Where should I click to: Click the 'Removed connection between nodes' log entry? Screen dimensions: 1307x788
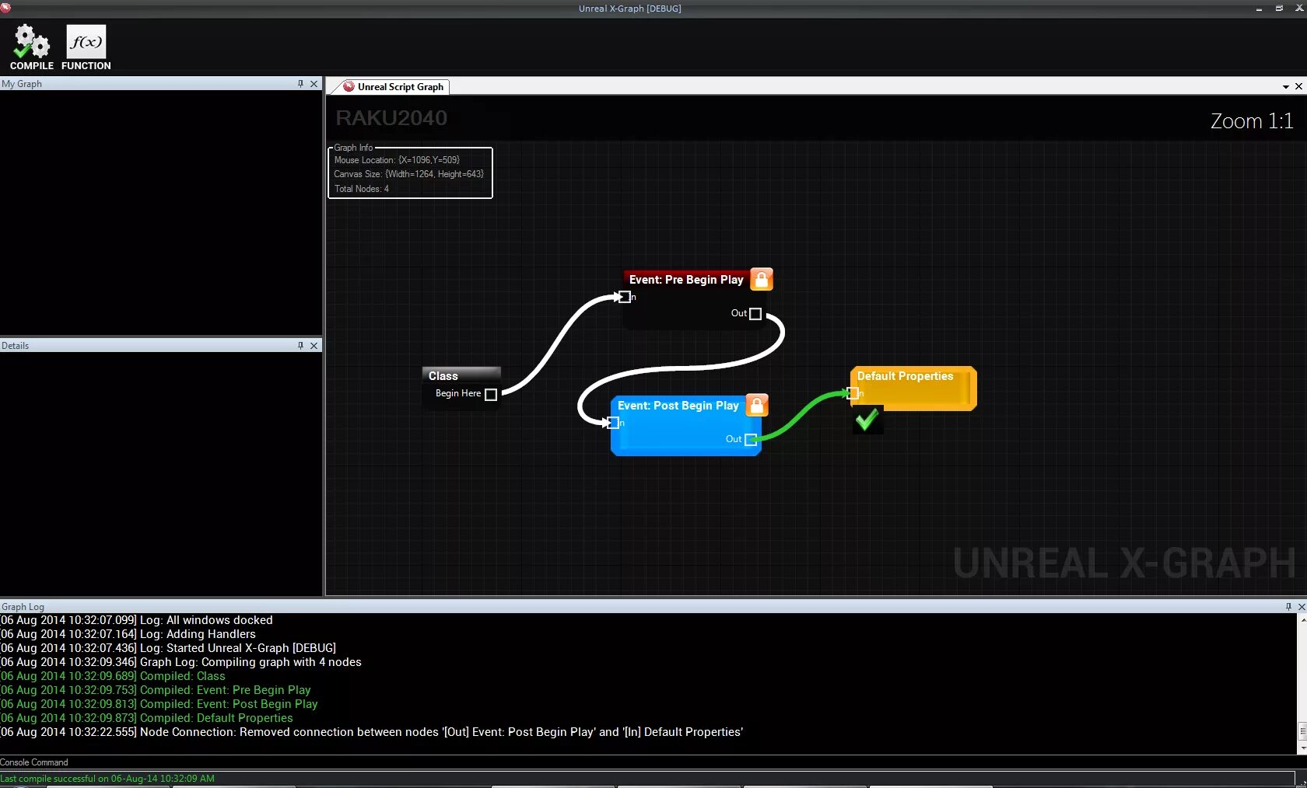pyautogui.click(x=372, y=732)
